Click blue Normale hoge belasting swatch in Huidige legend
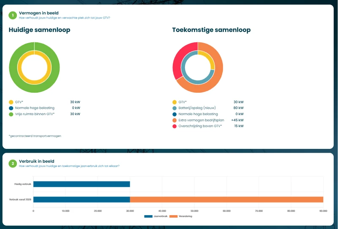 click(11, 108)
